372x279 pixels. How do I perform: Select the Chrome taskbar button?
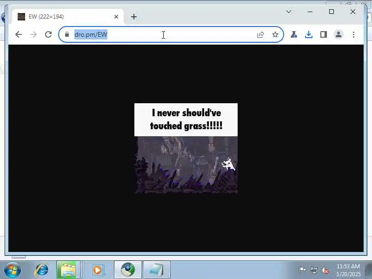pyautogui.click(x=128, y=270)
